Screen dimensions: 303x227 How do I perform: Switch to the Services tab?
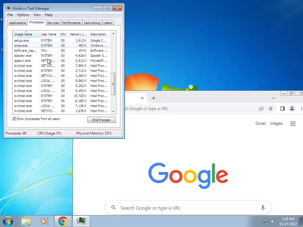(x=53, y=23)
